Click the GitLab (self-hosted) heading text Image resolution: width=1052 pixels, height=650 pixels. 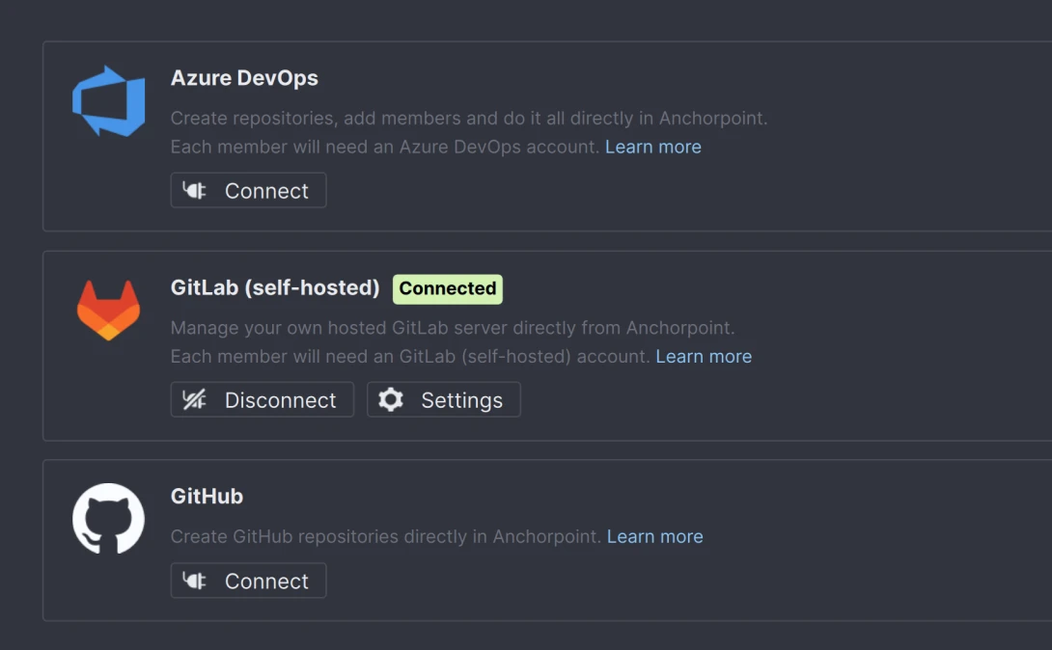275,288
